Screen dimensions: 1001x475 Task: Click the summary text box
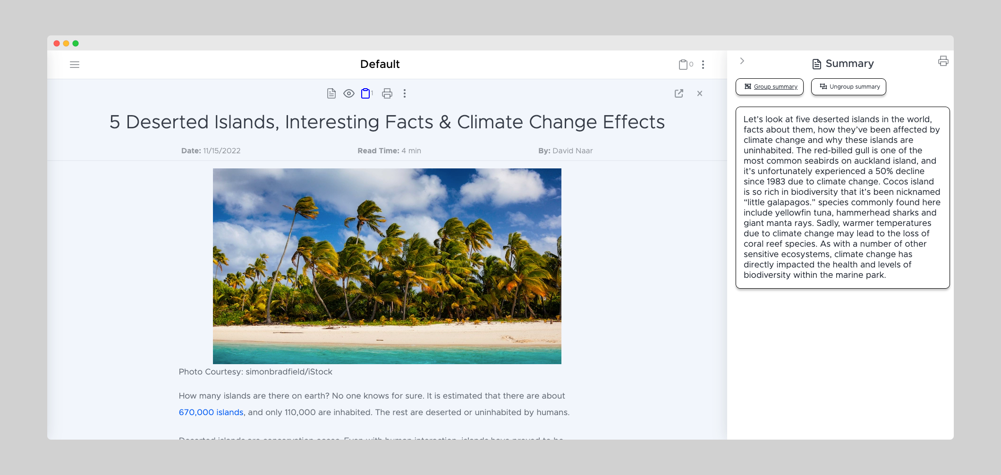[x=843, y=198]
